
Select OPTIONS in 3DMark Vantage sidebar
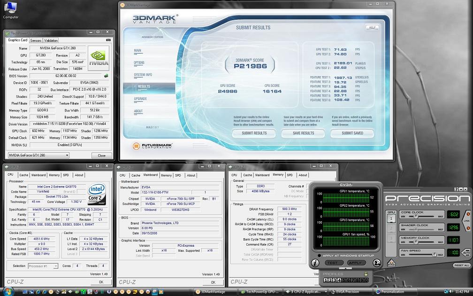139,63
